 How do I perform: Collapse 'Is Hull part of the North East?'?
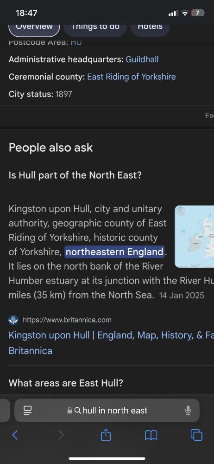(75, 175)
